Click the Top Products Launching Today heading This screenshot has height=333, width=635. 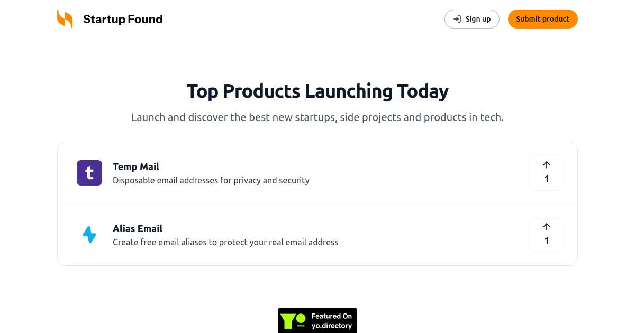pyautogui.click(x=317, y=91)
